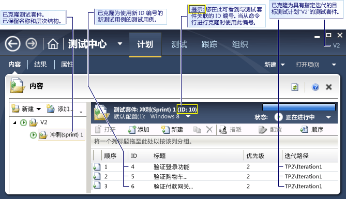The height and width of the screenshot is (199, 346).
Task: Expand the 打开项(0) dropdown
Action: [x=334, y=65]
